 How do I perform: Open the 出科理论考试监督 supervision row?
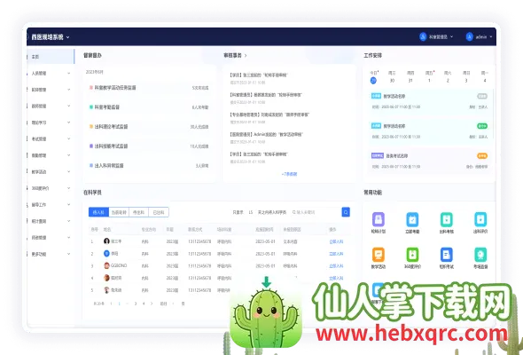(x=149, y=127)
